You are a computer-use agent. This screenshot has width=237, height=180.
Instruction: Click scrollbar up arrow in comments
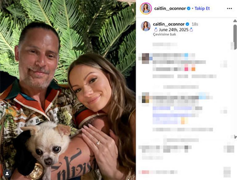click(235, 21)
